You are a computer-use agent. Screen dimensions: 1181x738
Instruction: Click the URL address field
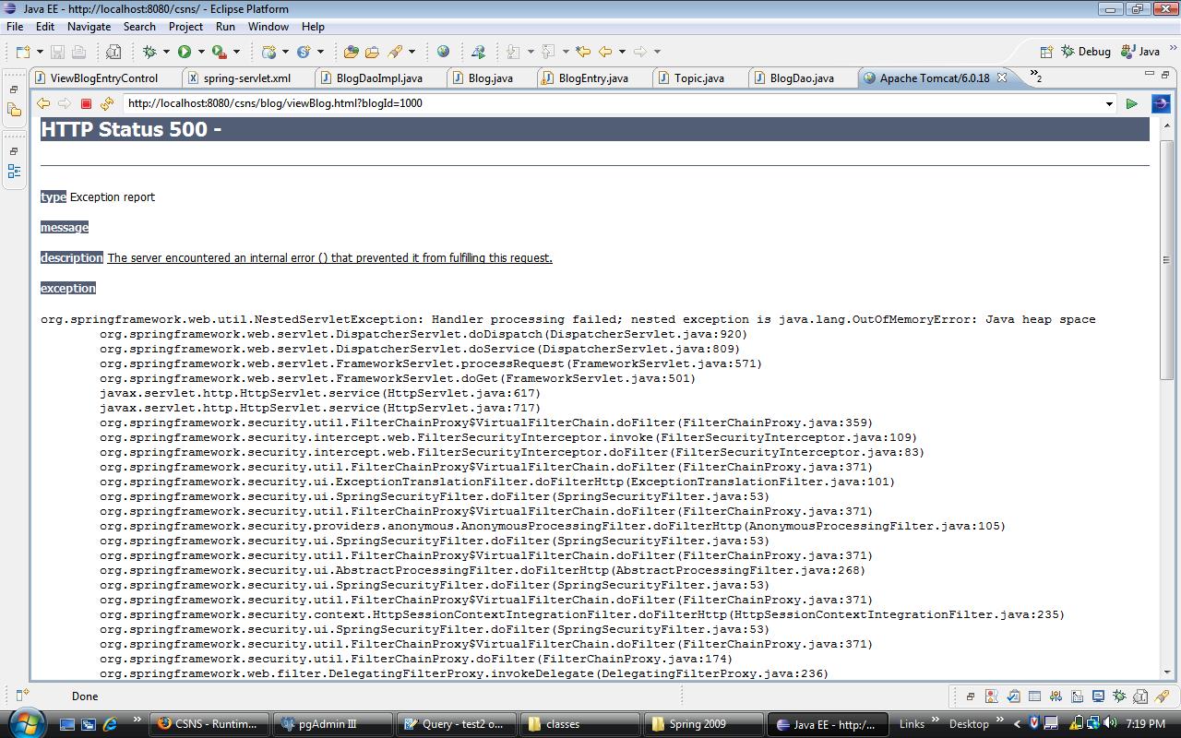609,103
